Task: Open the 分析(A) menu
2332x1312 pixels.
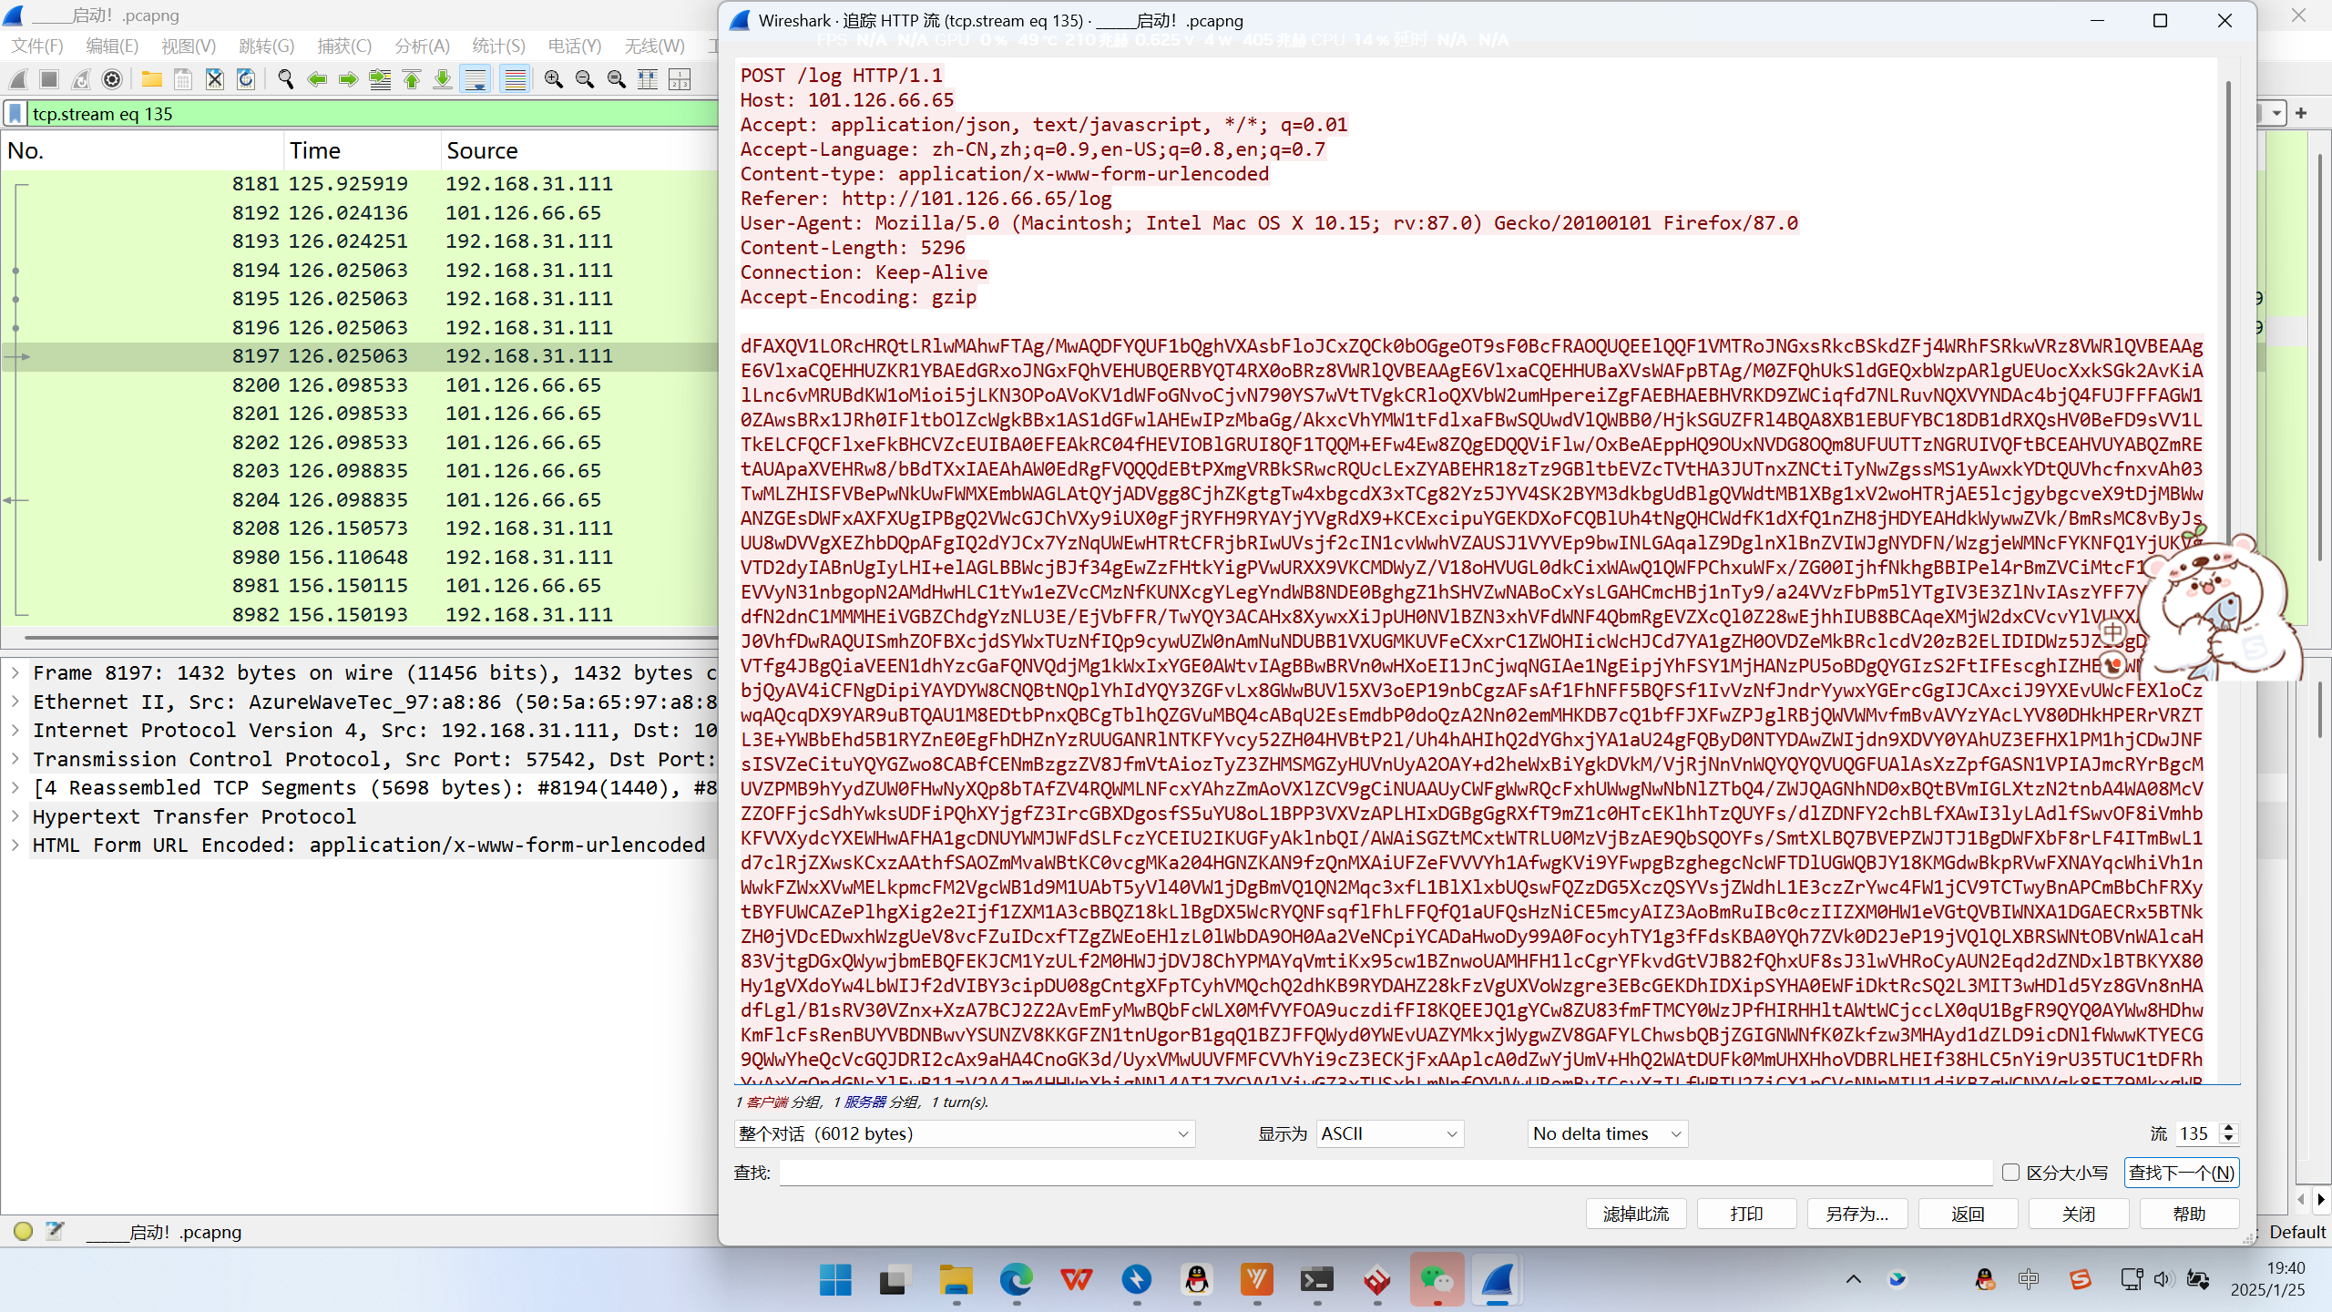Action: (422, 46)
